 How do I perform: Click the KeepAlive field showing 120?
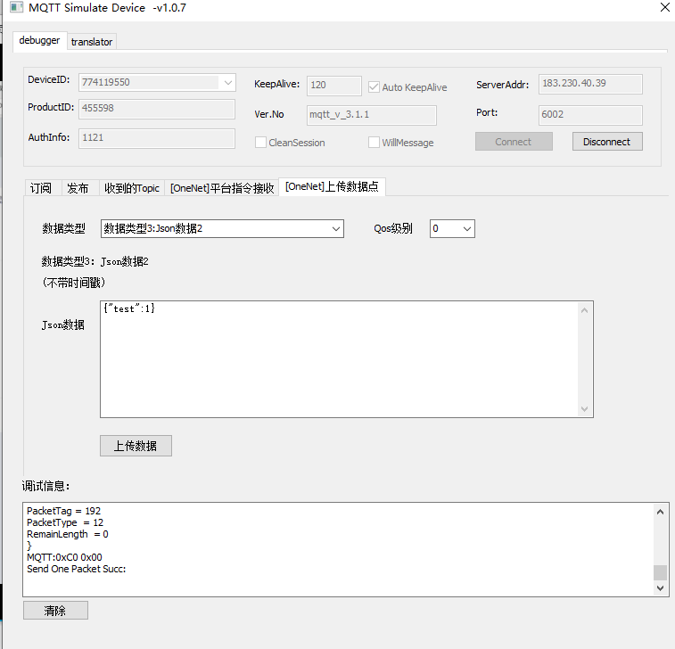pos(333,86)
